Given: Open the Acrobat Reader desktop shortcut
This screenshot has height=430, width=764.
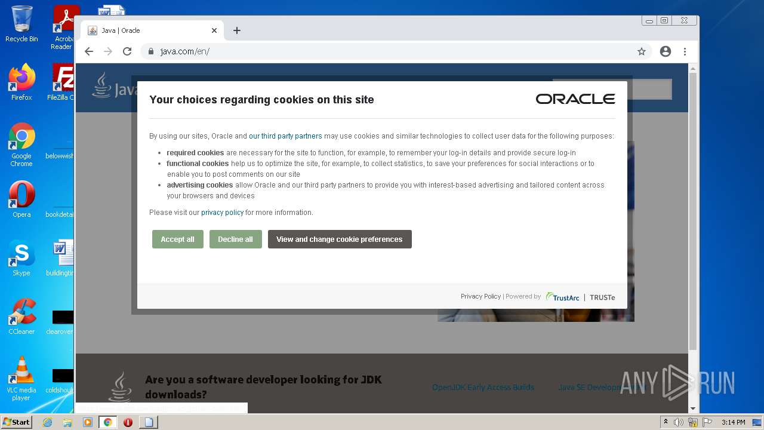Looking at the screenshot, I should tap(64, 27).
